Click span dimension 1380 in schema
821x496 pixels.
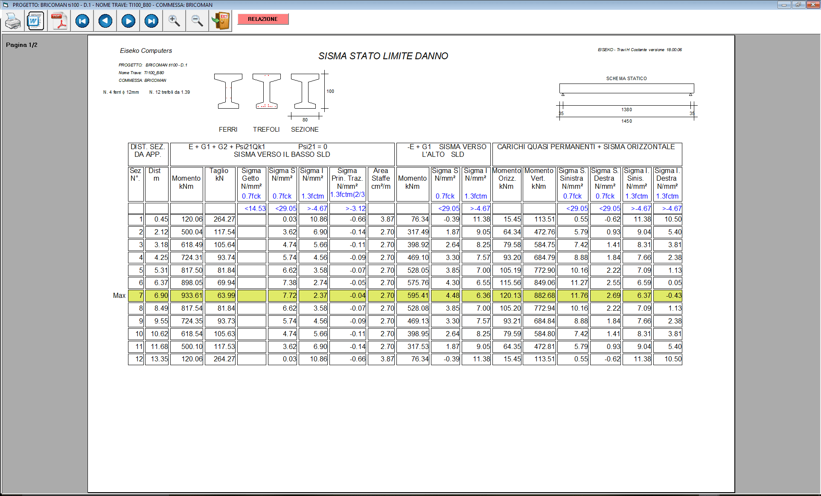click(626, 110)
